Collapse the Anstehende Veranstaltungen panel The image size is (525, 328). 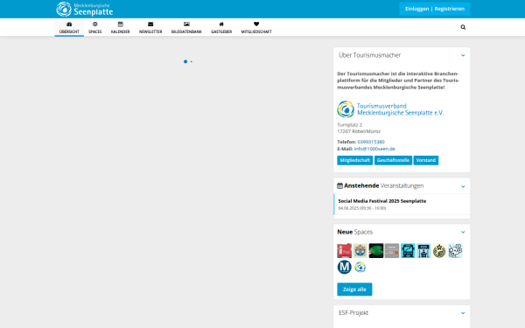463,186
